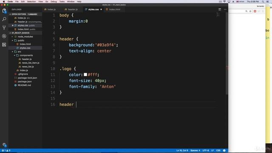Open the Tasks menu
The width and height of the screenshot is (272, 153).
62,2
